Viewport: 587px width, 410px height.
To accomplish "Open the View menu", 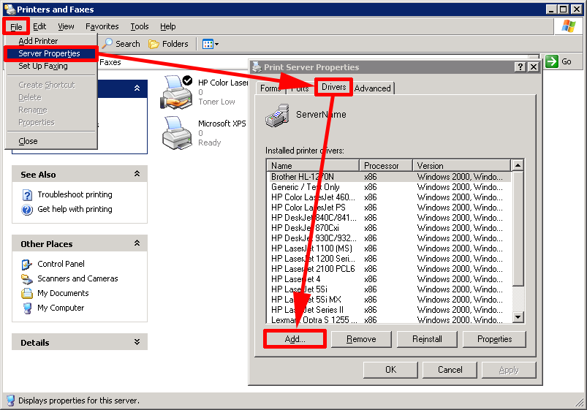I will pyautogui.click(x=66, y=26).
